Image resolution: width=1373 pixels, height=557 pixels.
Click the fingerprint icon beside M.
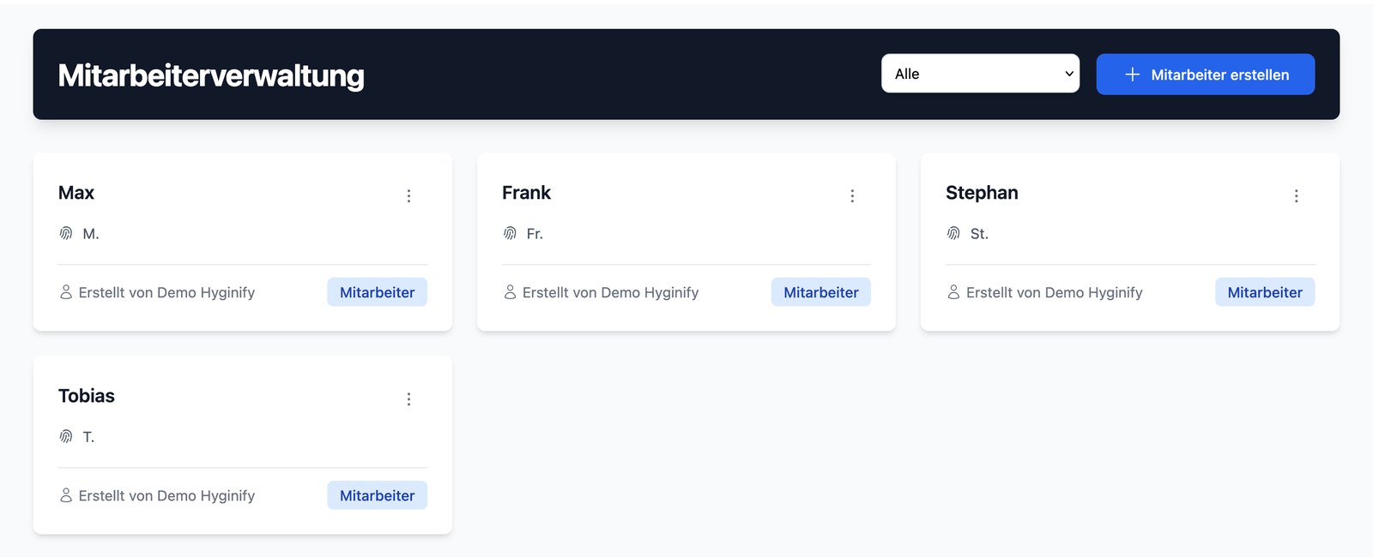coord(66,233)
